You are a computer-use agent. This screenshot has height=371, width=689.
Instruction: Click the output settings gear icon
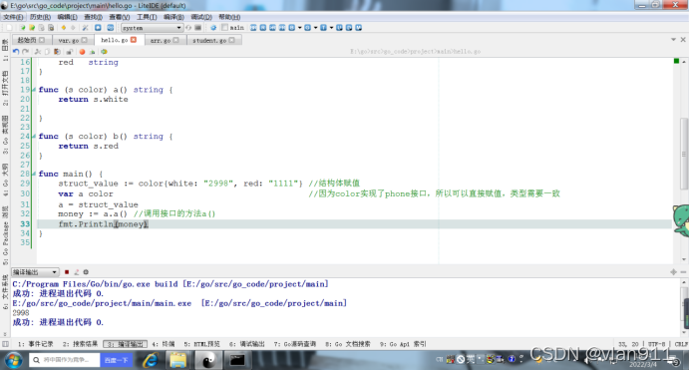86,272
